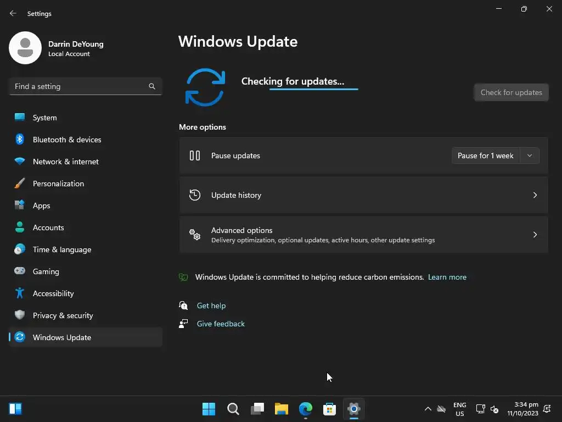Click the Give feedback person icon
Screen dimensions: 562x422
(x=183, y=324)
